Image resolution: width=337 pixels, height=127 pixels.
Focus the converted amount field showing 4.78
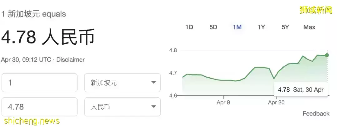(40, 107)
